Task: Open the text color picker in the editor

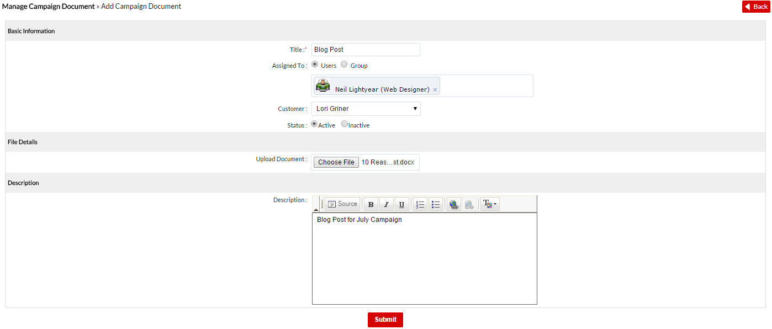Action: (x=490, y=204)
